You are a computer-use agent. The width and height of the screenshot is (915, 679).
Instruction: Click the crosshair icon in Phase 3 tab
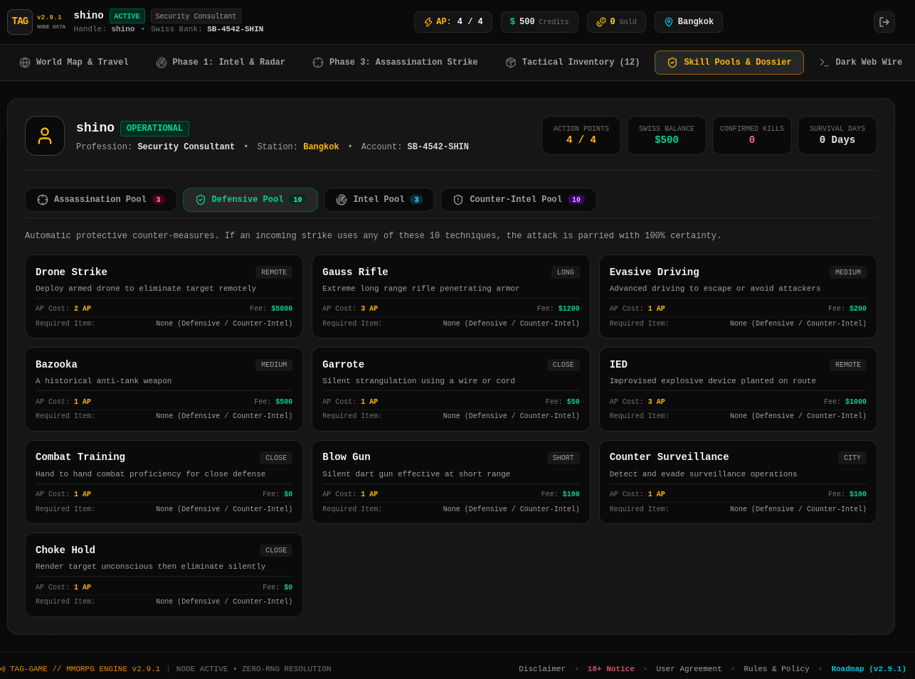coord(318,63)
